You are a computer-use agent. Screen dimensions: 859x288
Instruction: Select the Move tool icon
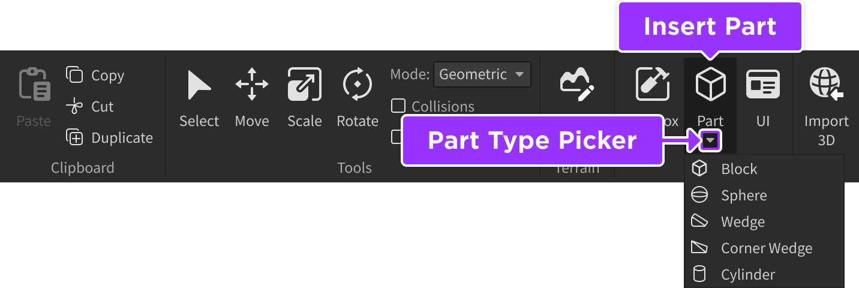point(252,84)
